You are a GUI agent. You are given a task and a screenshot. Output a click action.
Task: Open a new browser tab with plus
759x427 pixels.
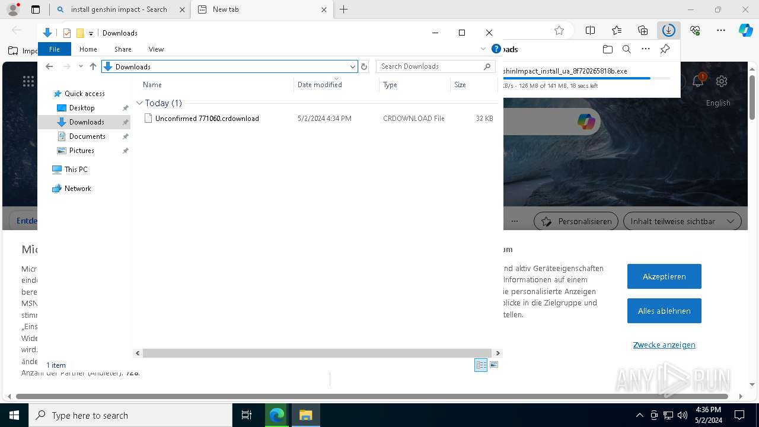(344, 9)
